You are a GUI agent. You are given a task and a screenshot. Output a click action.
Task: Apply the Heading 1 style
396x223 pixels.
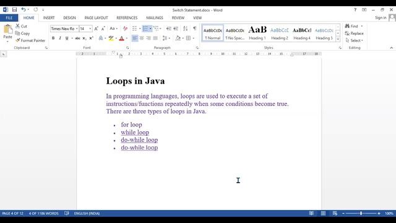257,33
